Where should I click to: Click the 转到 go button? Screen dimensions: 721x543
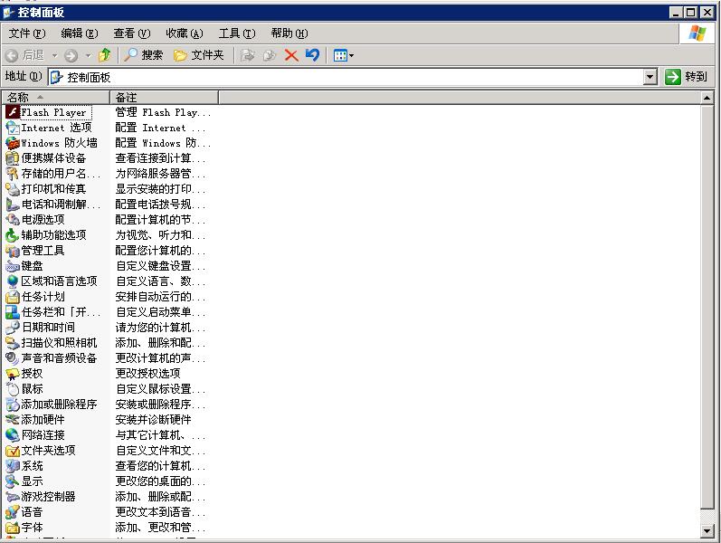tap(686, 77)
